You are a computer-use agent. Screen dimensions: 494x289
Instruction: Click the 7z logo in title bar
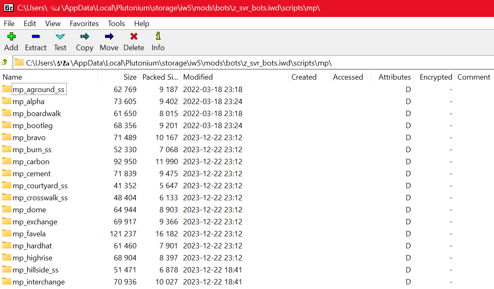pos(8,7)
